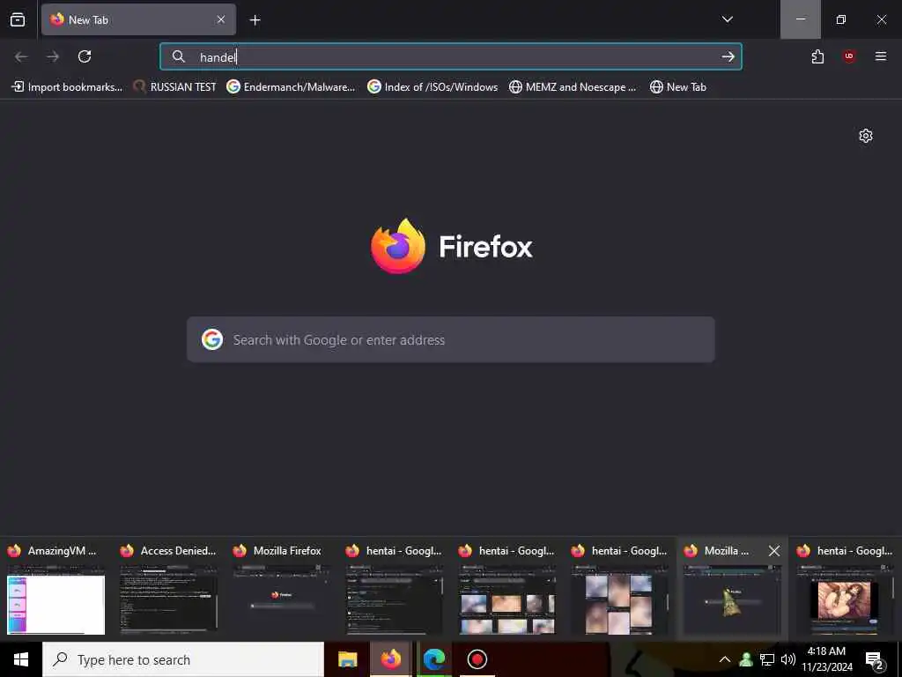Click the Search with Google input field
Image resolution: width=902 pixels, height=677 pixels.
pyautogui.click(x=450, y=339)
